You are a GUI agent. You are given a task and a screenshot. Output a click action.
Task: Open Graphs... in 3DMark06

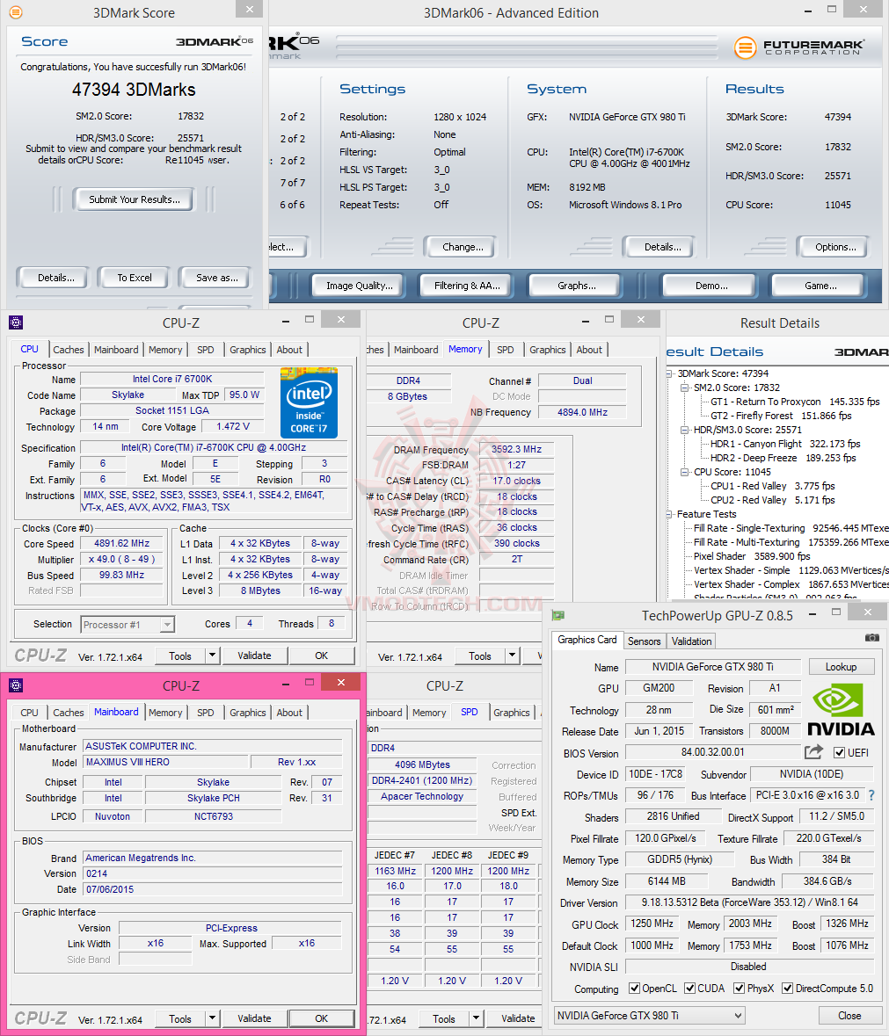(576, 286)
